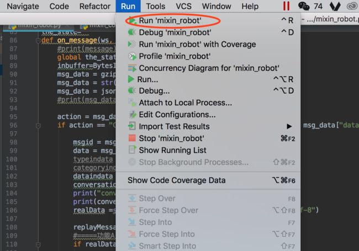Select the generic Run... entry
The width and height of the screenshot is (359, 251).
(208, 79)
